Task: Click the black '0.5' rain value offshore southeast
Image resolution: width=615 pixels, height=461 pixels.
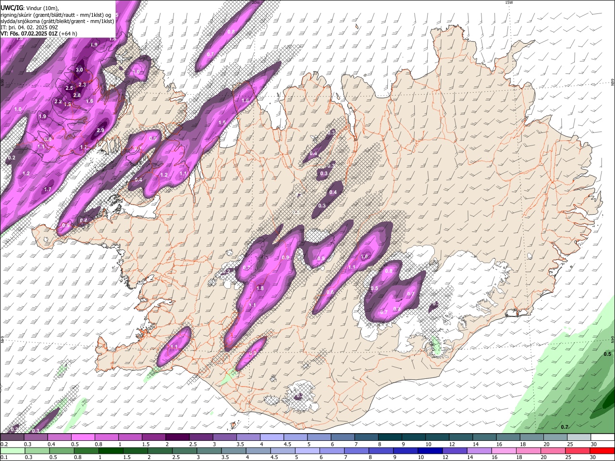Action: pos(607,354)
